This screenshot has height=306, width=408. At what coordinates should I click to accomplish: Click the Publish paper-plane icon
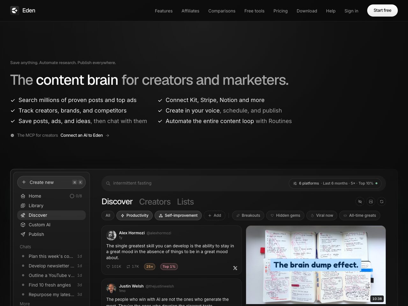[23, 234]
